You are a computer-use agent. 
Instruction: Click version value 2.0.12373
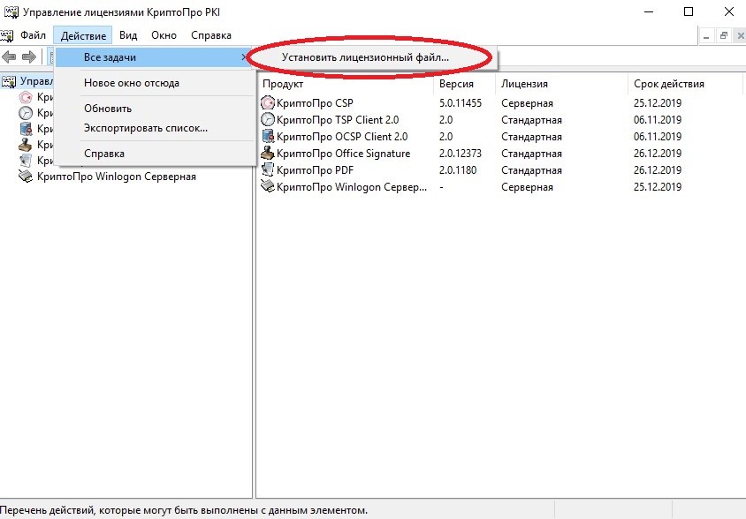point(461,153)
